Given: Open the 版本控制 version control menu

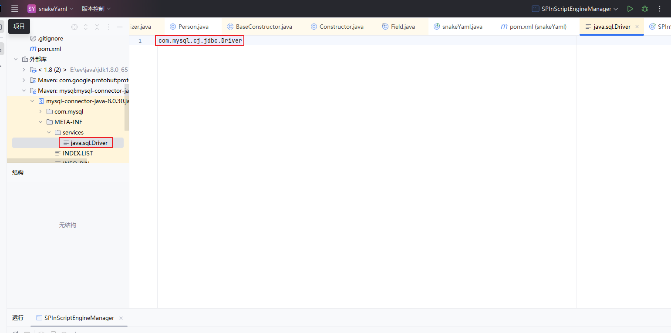Looking at the screenshot, I should [96, 9].
